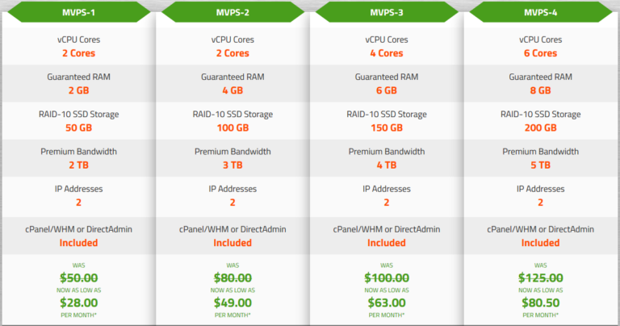Image resolution: width=620 pixels, height=326 pixels.
Task: Select the MVPS-3 plan header
Action: click(387, 12)
